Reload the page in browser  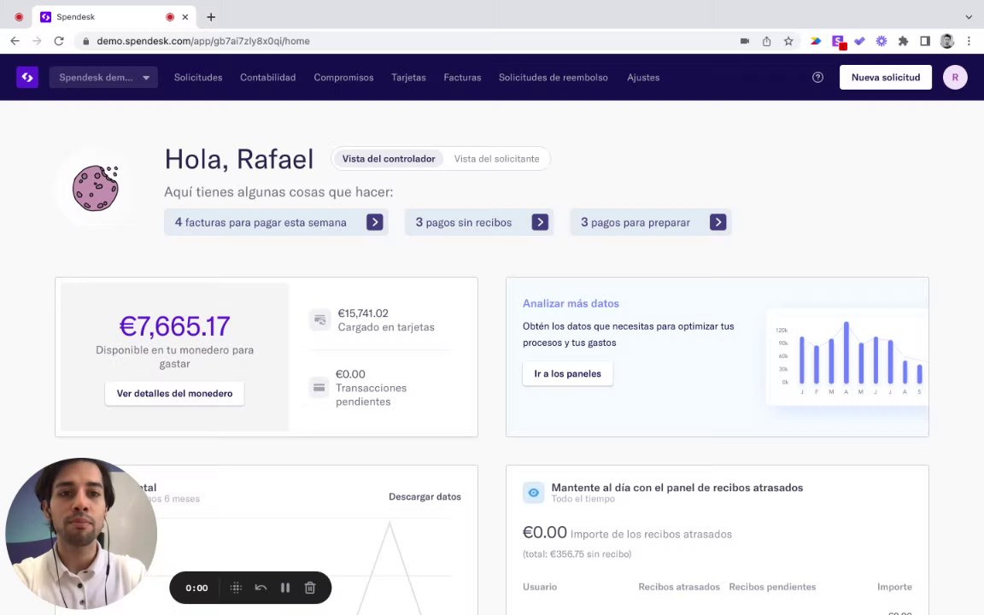coord(59,41)
